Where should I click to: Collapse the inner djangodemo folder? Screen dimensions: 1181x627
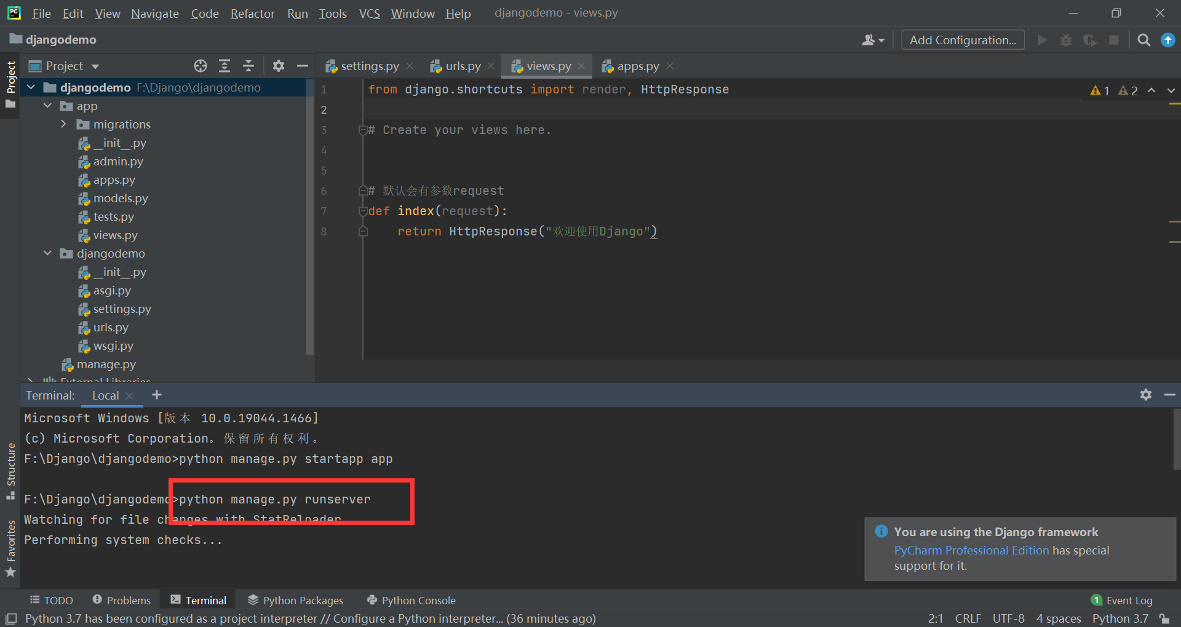coord(48,253)
